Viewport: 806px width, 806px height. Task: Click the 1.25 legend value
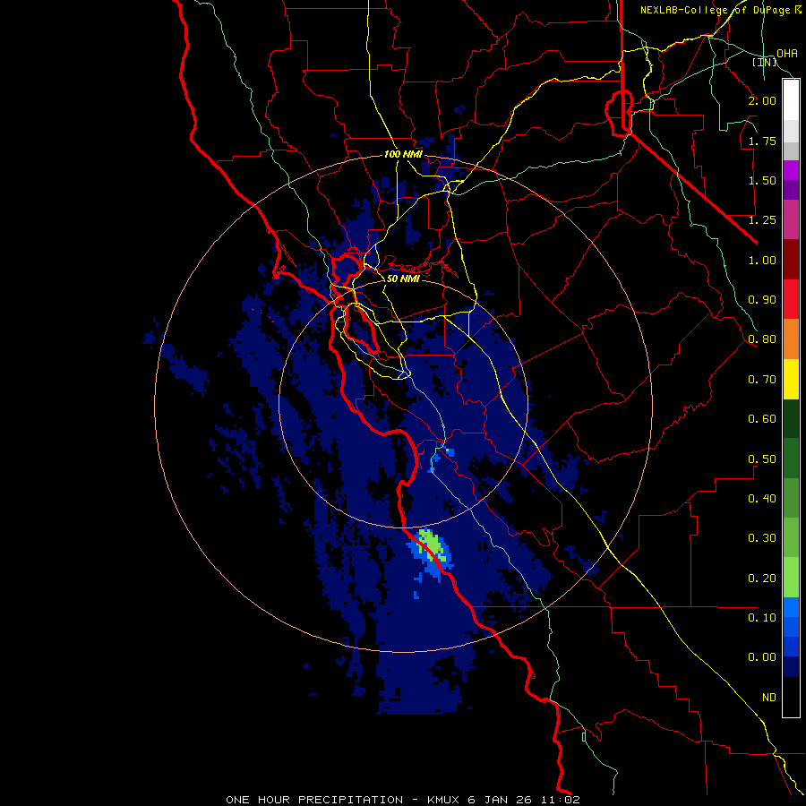[x=762, y=220]
